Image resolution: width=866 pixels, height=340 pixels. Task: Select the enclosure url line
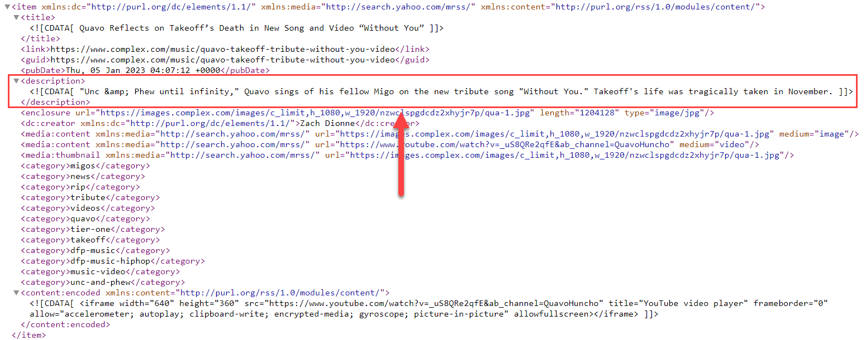pos(368,113)
